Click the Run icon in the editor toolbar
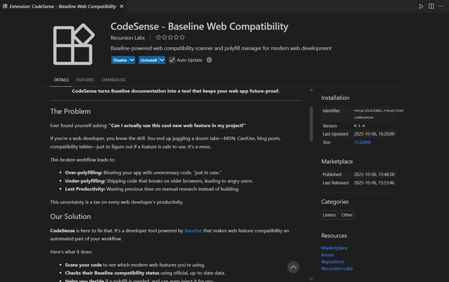This screenshot has height=282, width=449. (x=421, y=6)
